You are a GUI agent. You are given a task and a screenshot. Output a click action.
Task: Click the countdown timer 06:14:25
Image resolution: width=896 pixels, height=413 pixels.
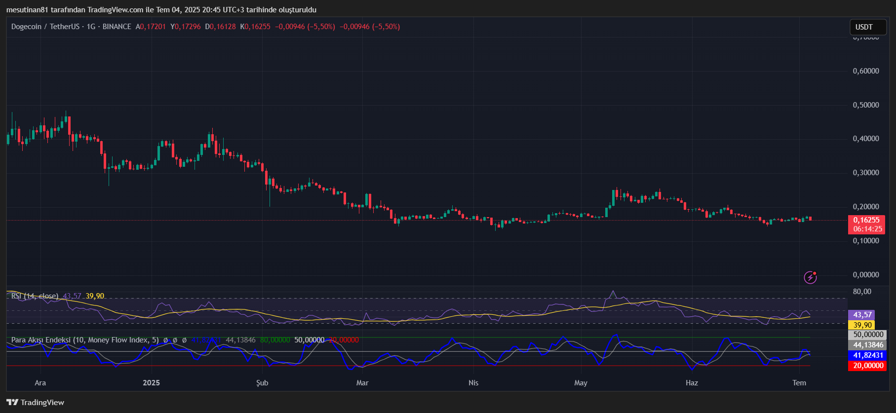[x=866, y=229]
